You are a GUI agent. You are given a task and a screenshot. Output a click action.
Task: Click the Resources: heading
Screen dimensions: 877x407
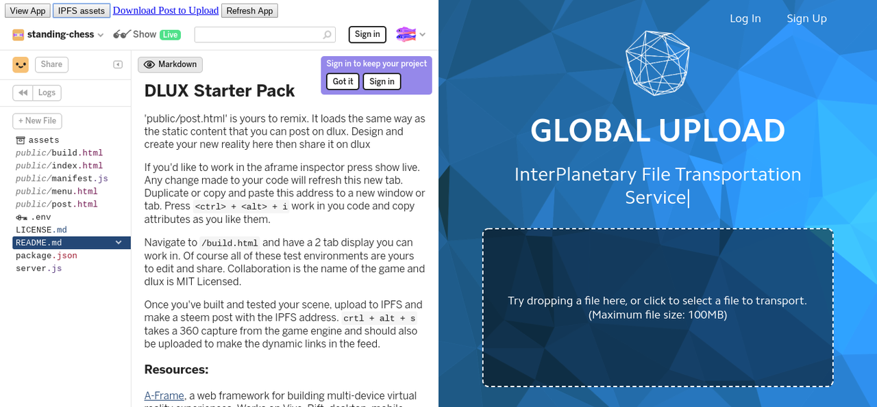pyautogui.click(x=176, y=369)
